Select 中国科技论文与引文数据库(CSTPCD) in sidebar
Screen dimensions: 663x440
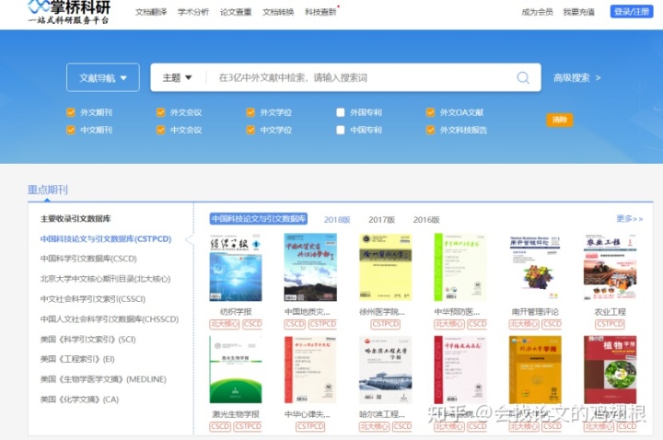106,238
